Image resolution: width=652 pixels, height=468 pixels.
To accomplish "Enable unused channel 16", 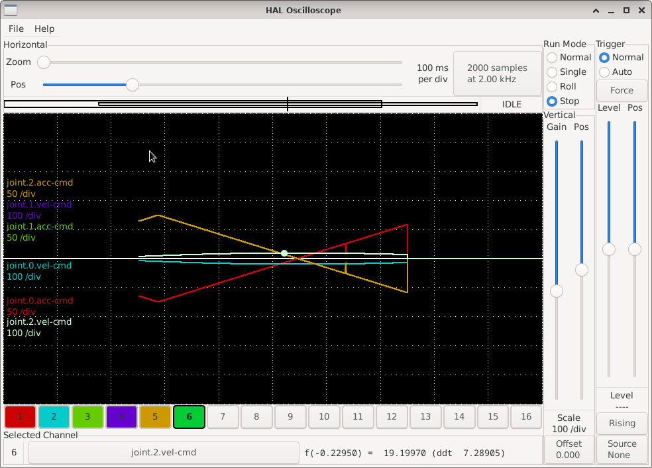I will coord(526,417).
